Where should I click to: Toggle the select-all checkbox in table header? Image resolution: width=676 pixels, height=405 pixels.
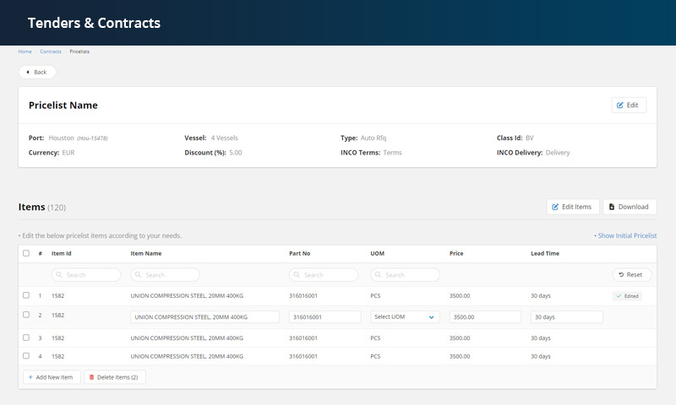(26, 253)
